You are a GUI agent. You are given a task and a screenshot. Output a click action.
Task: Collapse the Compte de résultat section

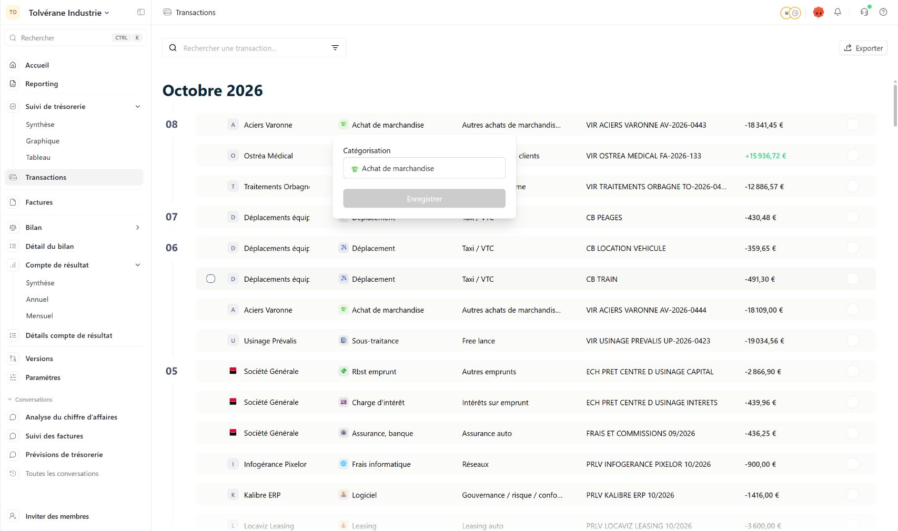(138, 265)
